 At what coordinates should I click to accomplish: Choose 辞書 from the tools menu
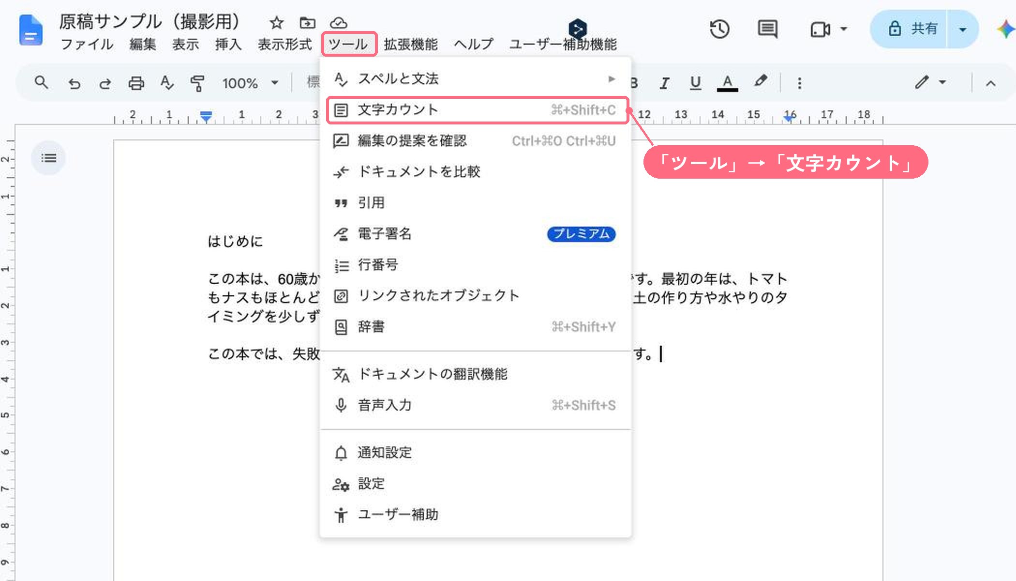pyautogui.click(x=475, y=327)
